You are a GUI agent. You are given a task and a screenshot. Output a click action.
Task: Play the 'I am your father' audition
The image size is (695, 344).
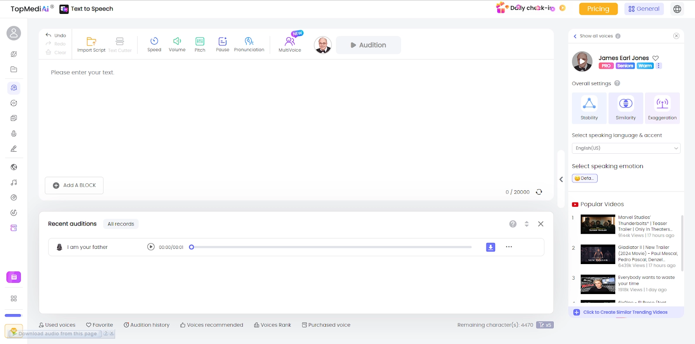[151, 247]
